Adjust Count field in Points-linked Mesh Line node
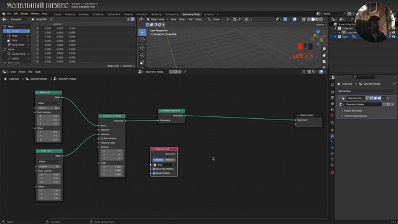 pyautogui.click(x=49, y=108)
